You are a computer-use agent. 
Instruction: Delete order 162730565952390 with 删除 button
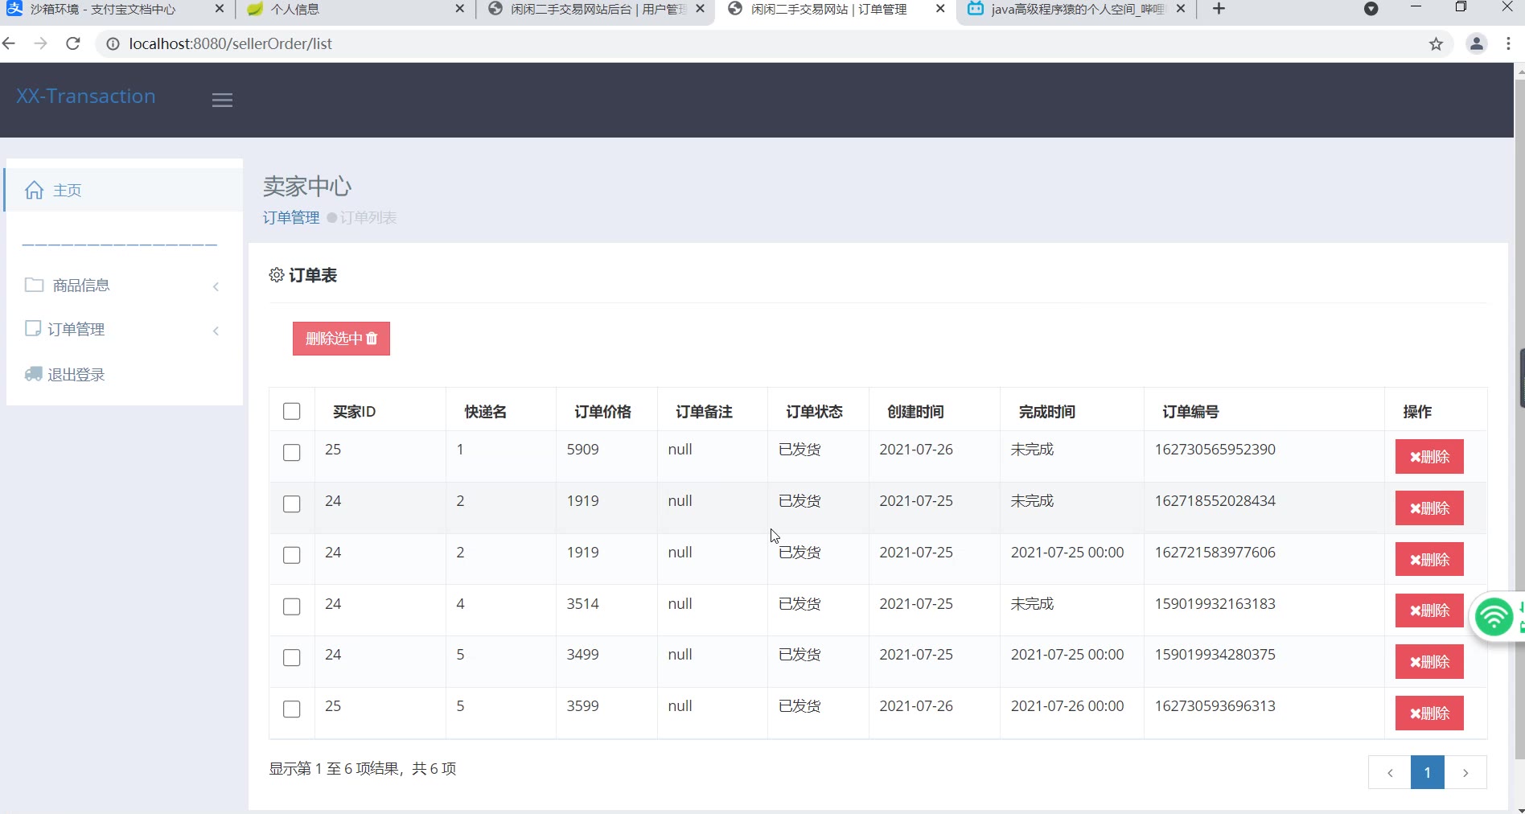coord(1429,457)
